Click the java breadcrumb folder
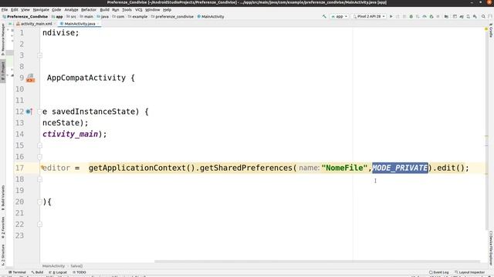The height and width of the screenshot is (277, 494). point(103,16)
